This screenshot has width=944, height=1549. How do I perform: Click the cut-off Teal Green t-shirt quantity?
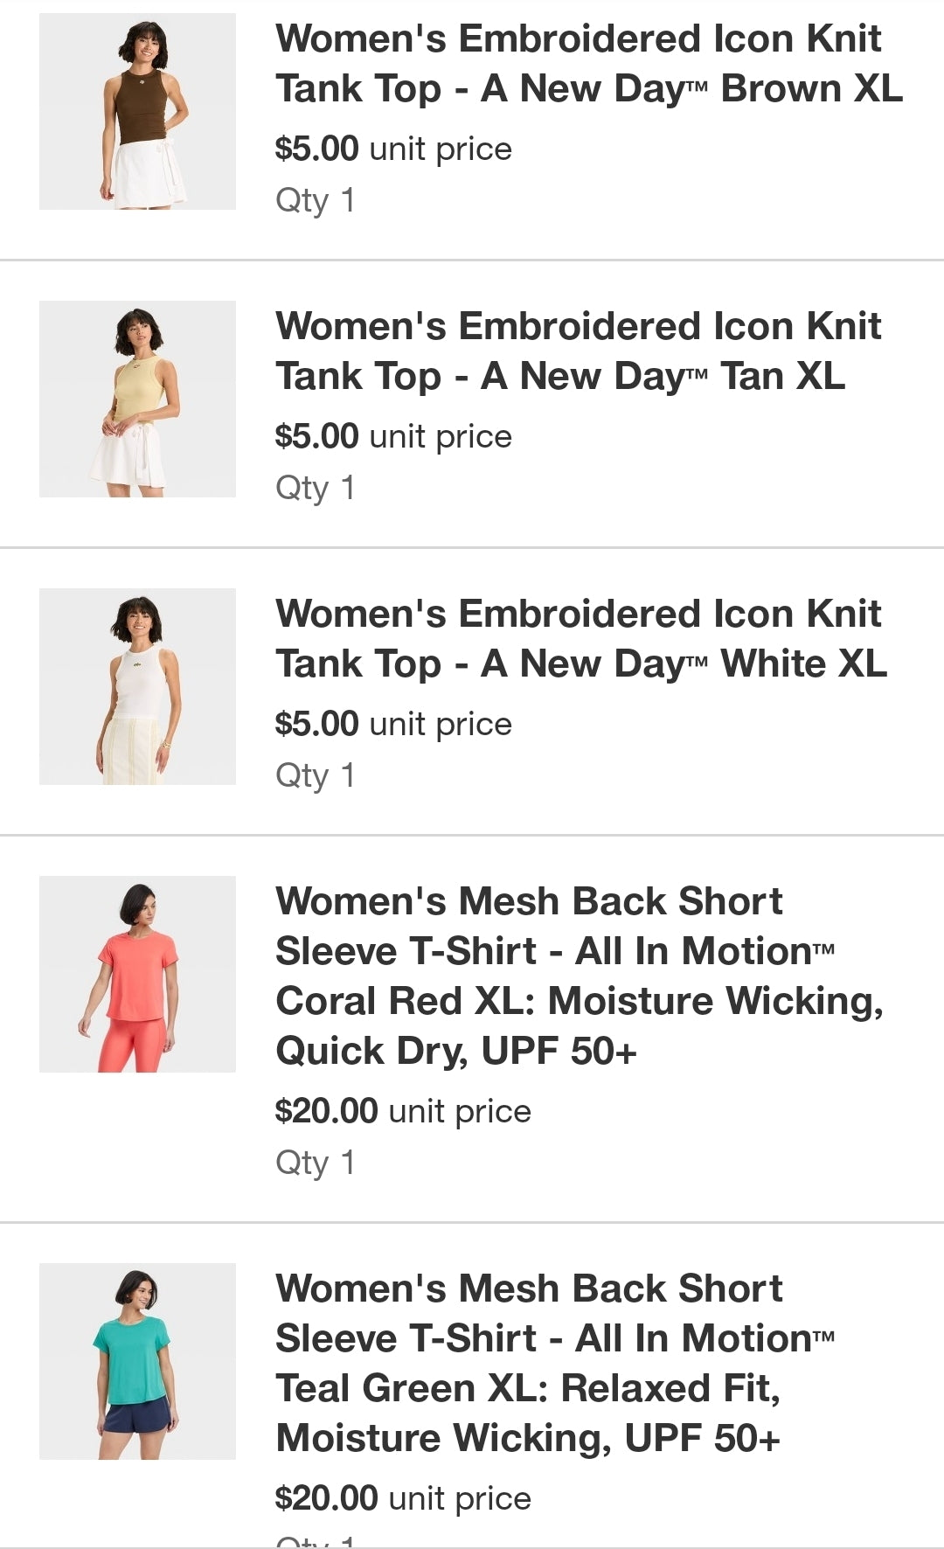tap(315, 1542)
